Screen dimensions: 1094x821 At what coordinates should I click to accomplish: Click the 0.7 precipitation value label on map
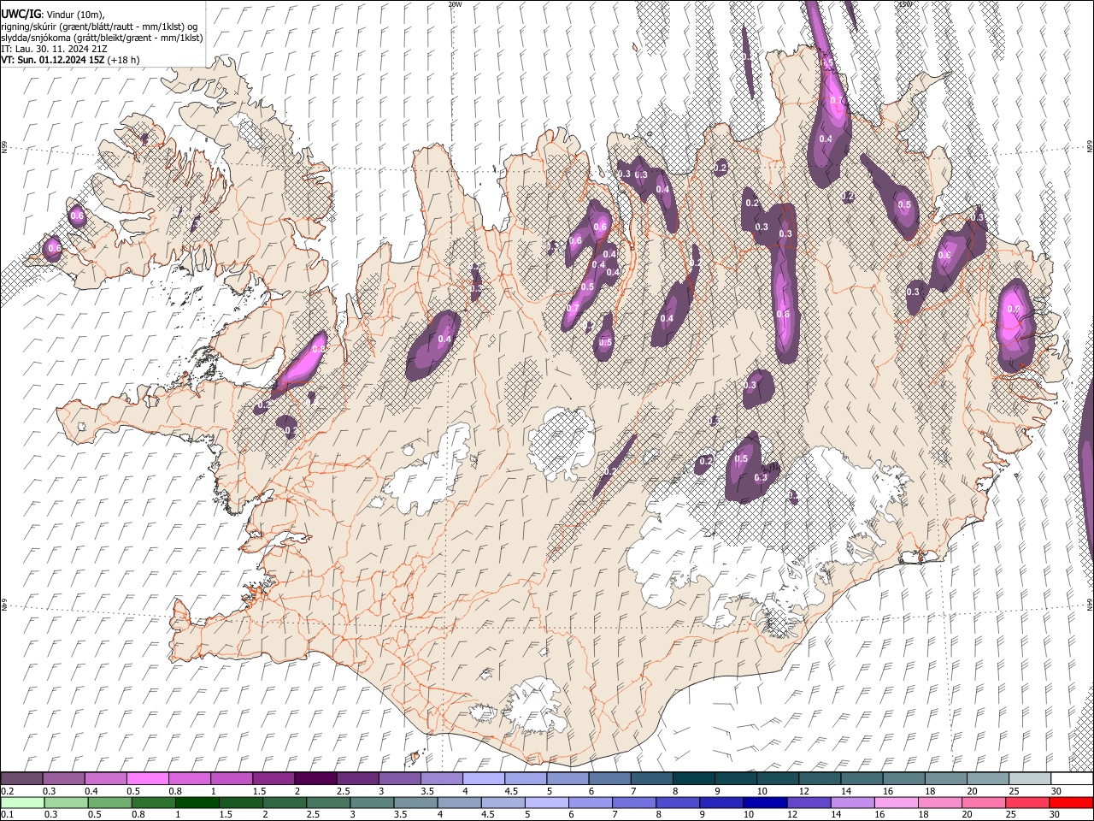573,309
